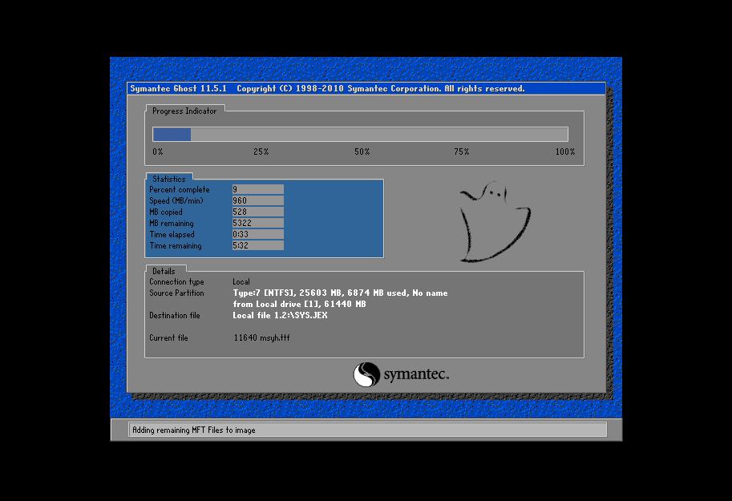Click the Symantec swirl logo icon
Screen dimensions: 732x501
point(366,374)
